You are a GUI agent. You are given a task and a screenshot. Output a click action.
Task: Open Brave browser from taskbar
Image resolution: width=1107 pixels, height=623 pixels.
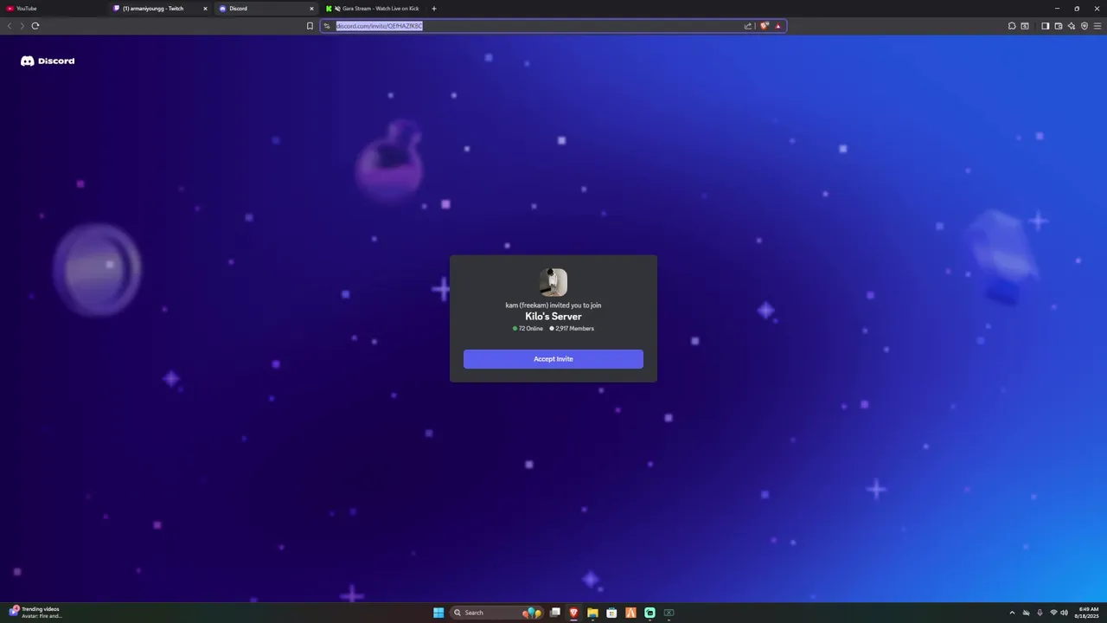pos(573,613)
